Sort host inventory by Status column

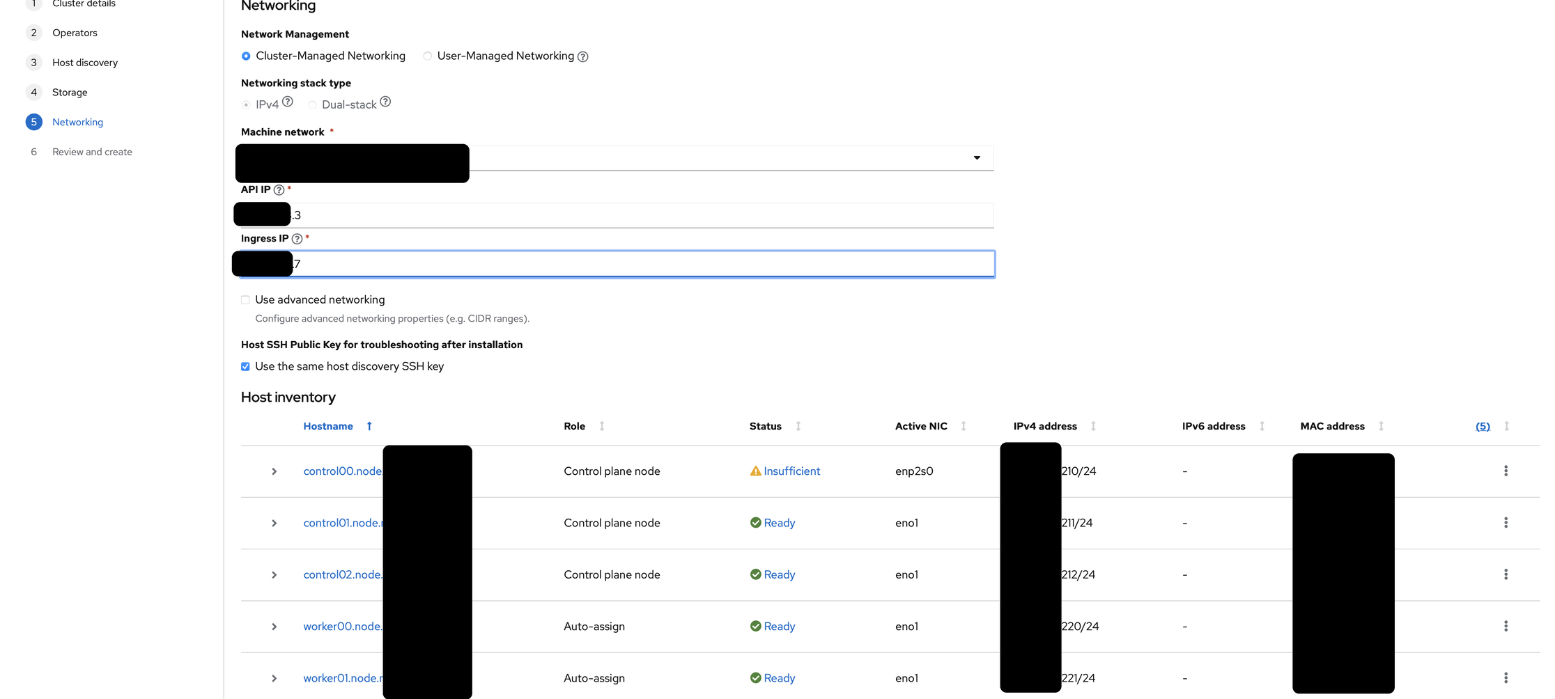766,426
